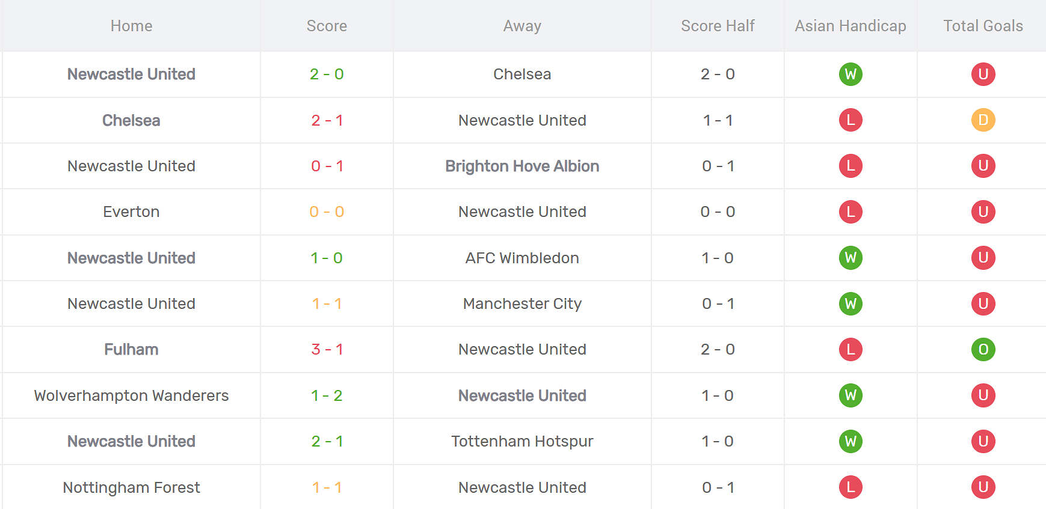Click the green W badge in the AFC Wimbledon row
This screenshot has height=509, width=1046.
pos(850,258)
